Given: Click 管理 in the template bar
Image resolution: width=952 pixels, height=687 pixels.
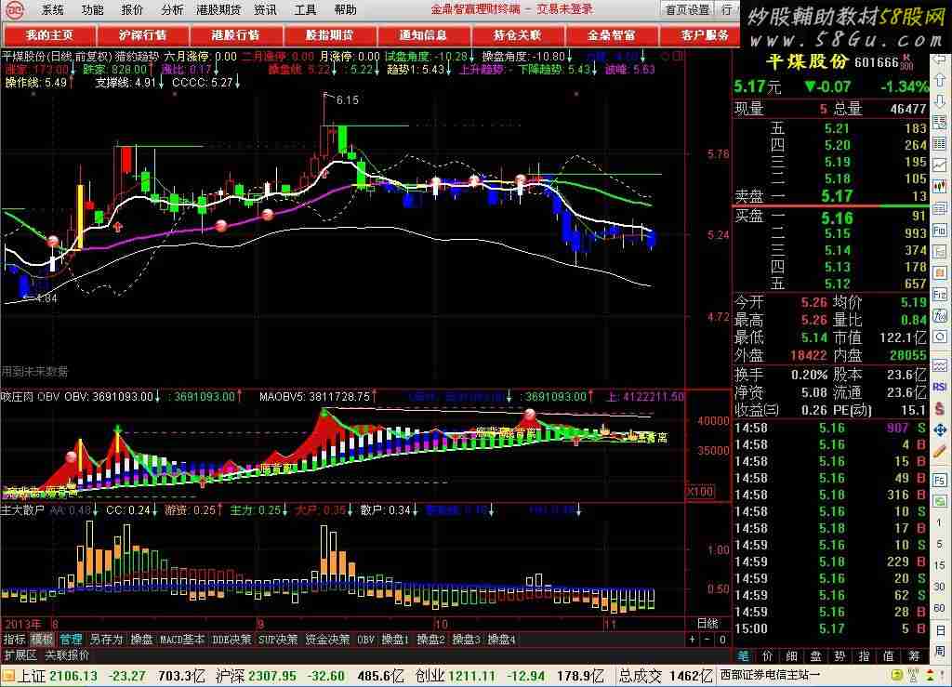Looking at the screenshot, I should [71, 639].
